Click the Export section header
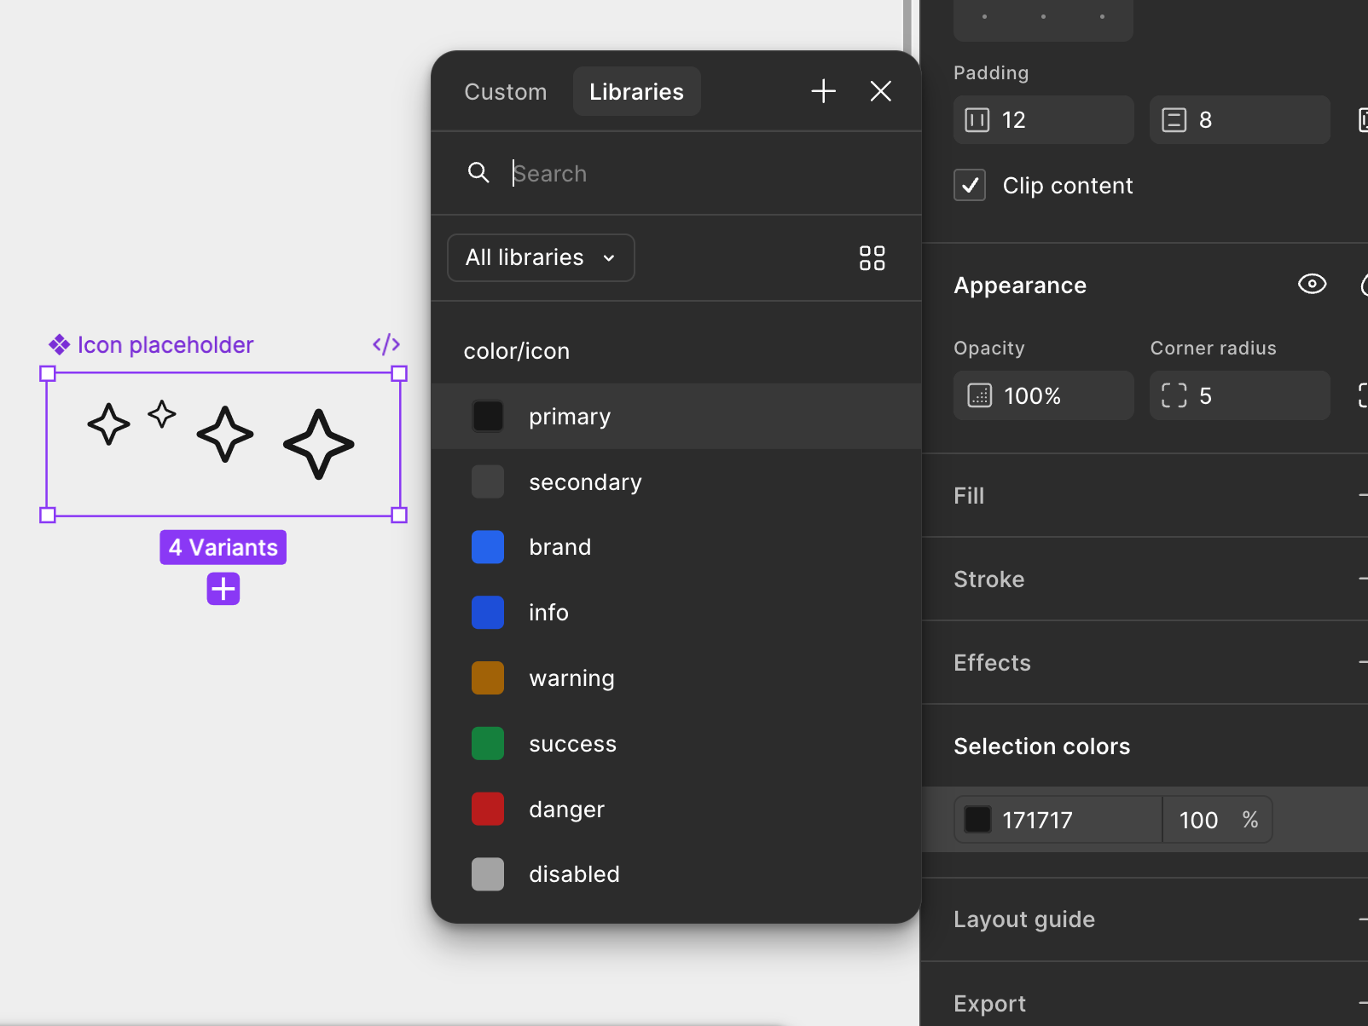 [989, 1003]
